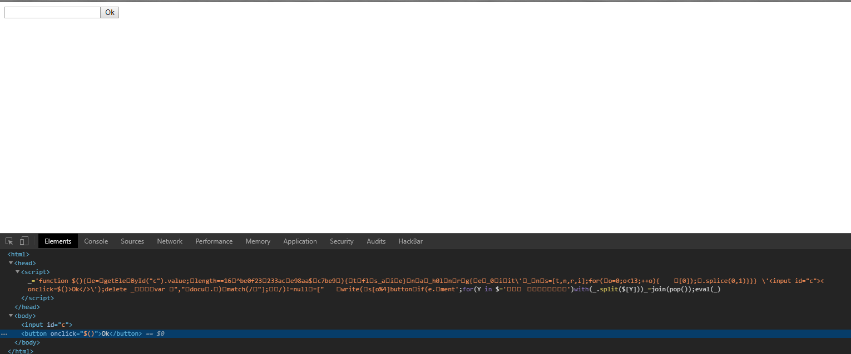The height and width of the screenshot is (354, 851).
Task: Select the button onclick element row
Action: click(425, 333)
